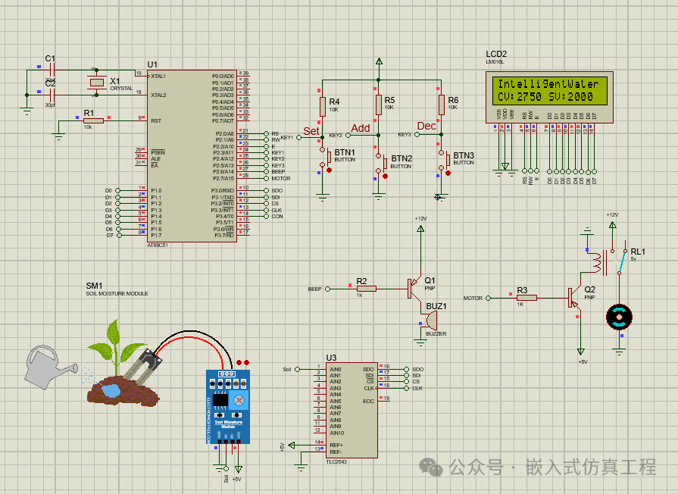Click the relay RL1 coil
This screenshot has height=494, width=678.
pyautogui.click(x=598, y=262)
